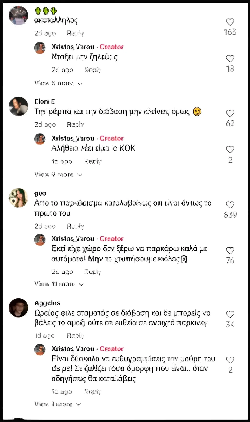Like geo's comment with 639 likes
This screenshot has width=250, height=422.
click(230, 205)
